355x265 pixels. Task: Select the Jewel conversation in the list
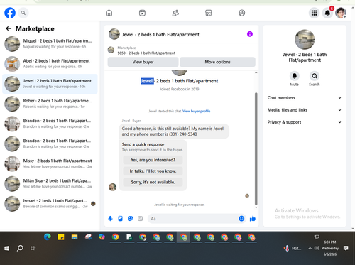50,84
